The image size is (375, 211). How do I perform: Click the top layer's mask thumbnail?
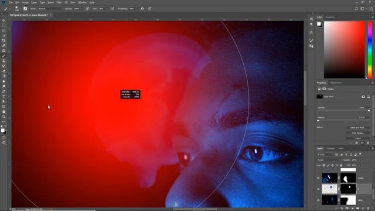click(x=348, y=178)
